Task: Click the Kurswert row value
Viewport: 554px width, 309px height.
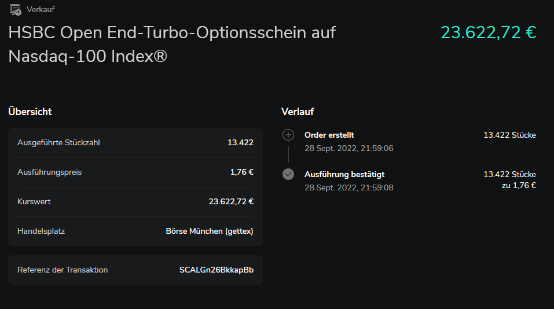Action: pyautogui.click(x=231, y=201)
